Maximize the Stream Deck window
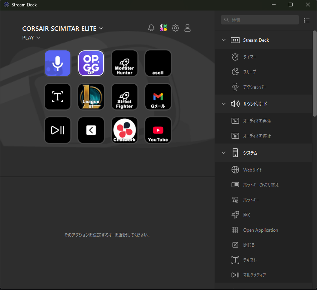Screen dimensions: 317x290 click(x=291, y=5)
